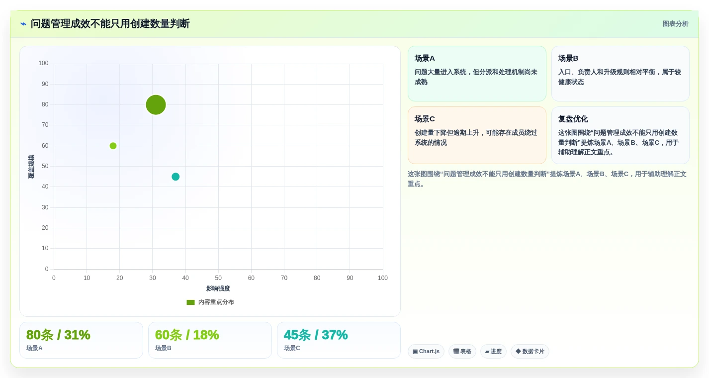Toggle the 内容重点分布 legend color box
Viewport: 709px width, 378px height.
[x=190, y=302]
